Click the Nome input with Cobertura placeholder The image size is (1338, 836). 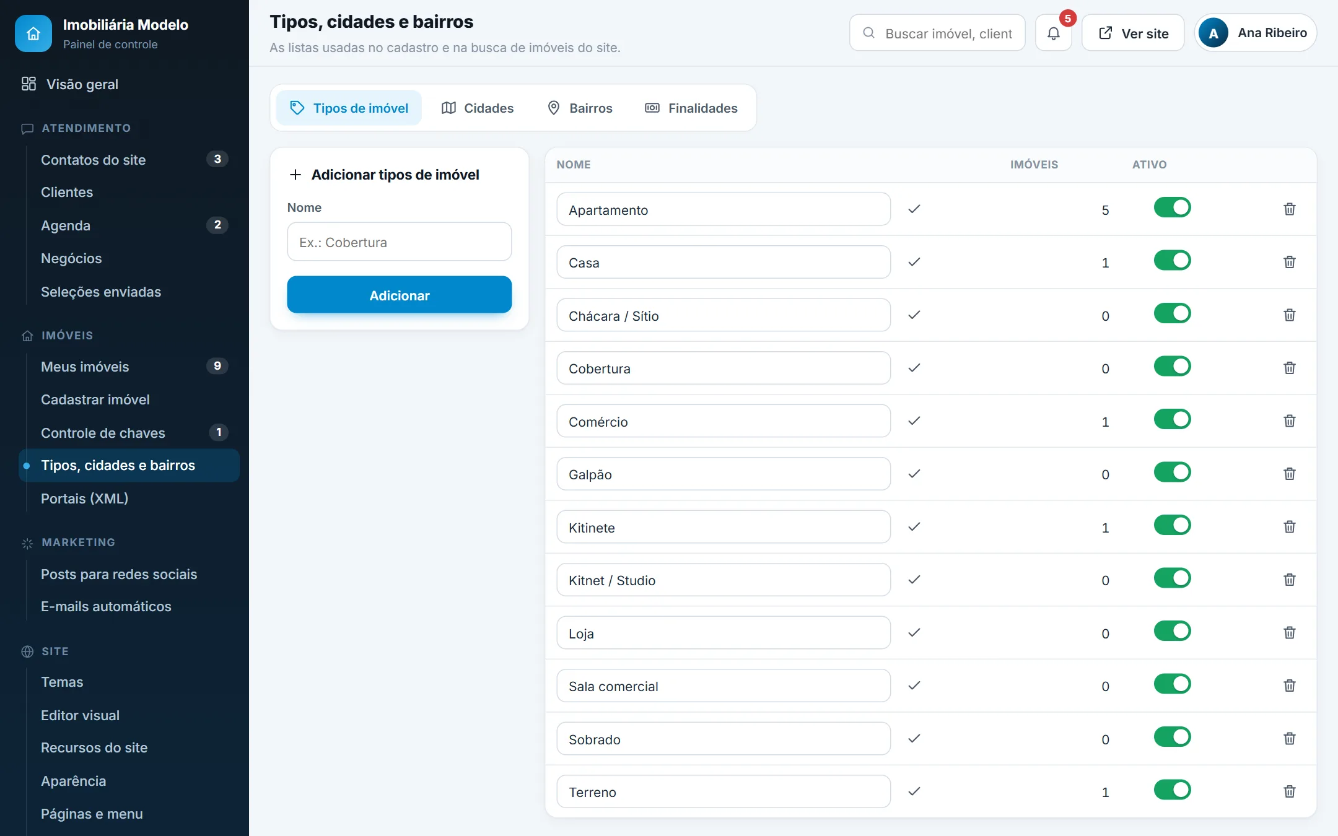coord(400,242)
